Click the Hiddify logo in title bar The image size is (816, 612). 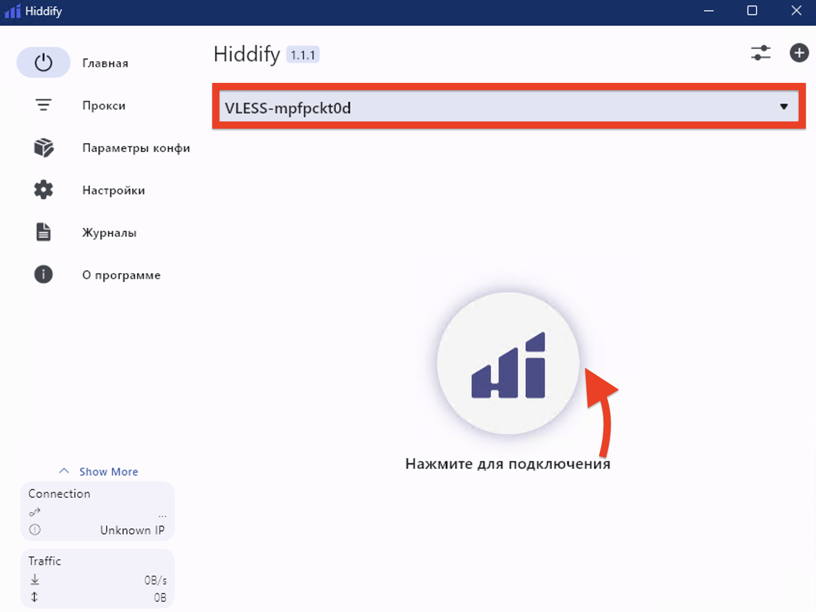click(13, 11)
